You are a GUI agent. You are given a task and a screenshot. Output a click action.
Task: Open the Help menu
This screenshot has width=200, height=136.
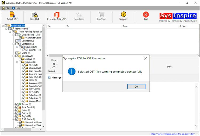16,8
